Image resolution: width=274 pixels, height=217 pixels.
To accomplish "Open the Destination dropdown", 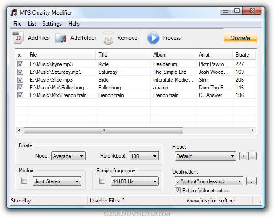I will click(209, 181).
